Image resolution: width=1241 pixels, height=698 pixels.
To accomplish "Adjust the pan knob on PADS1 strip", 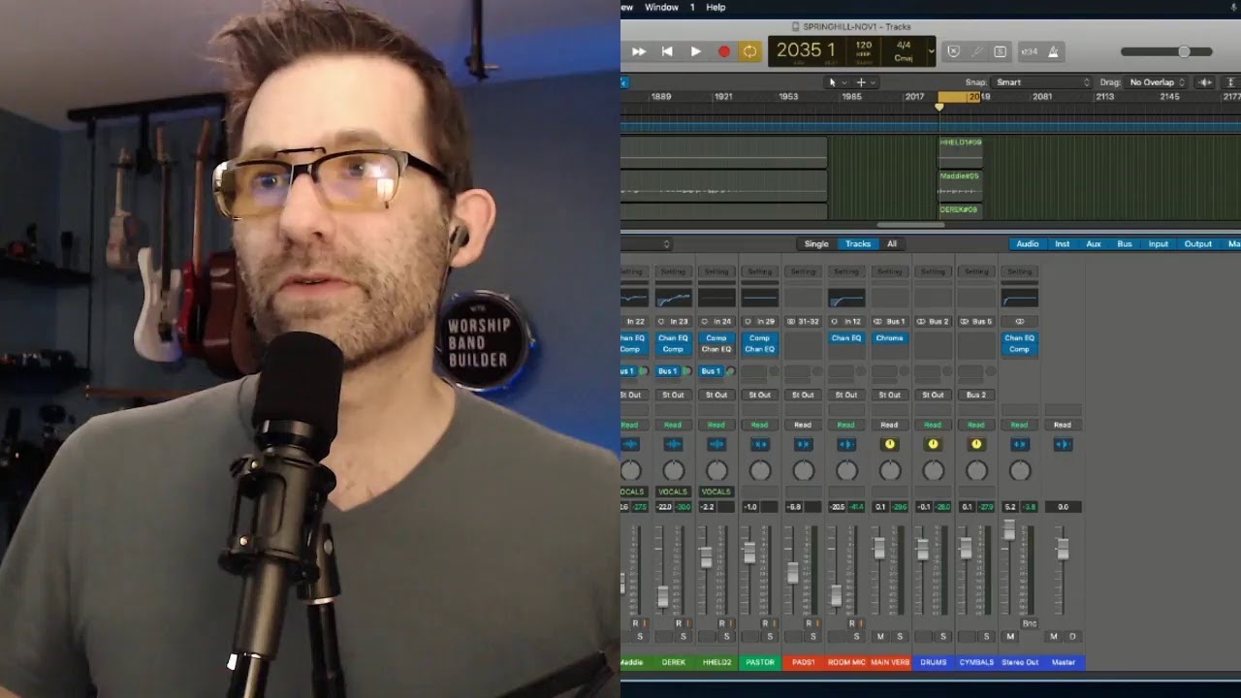I will click(x=803, y=471).
